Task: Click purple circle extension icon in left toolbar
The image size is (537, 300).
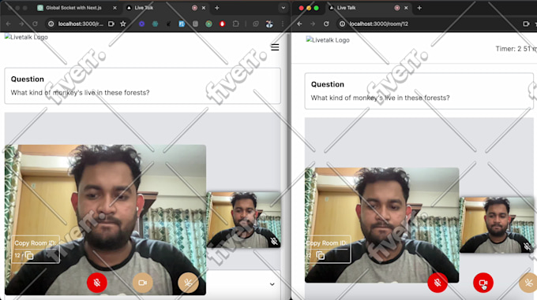Action: [x=141, y=24]
